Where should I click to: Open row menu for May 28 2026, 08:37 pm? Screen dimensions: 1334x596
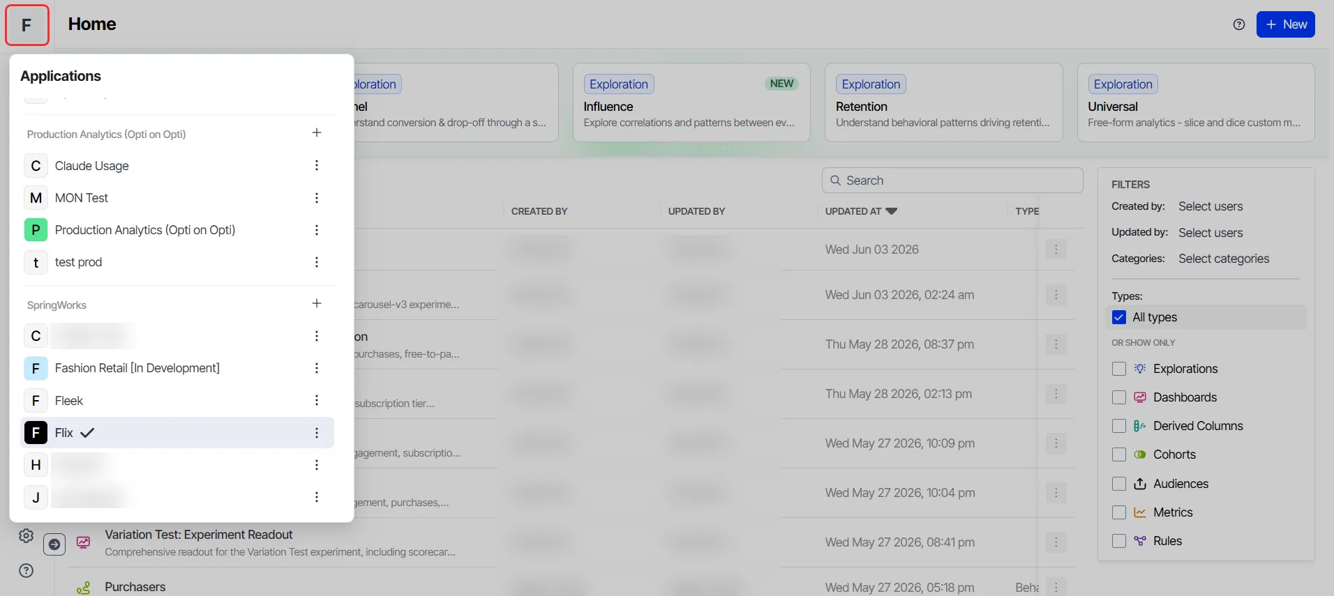(1056, 344)
